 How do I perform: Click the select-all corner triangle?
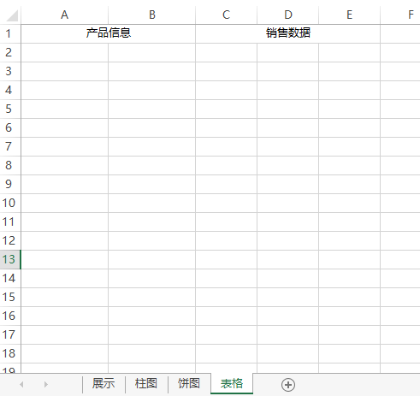(x=12, y=15)
